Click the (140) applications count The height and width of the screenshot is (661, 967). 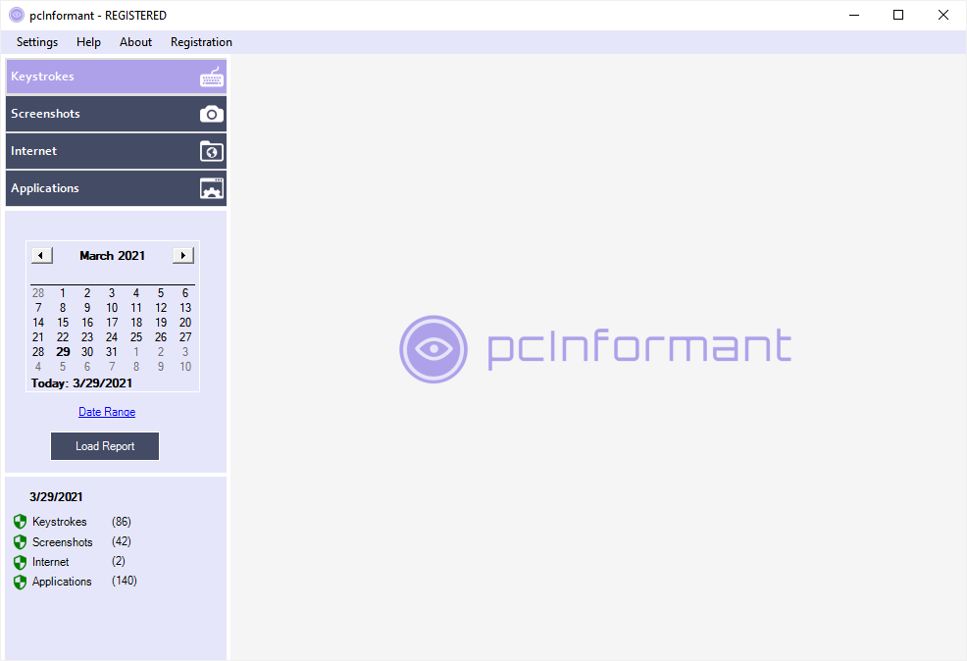click(124, 581)
